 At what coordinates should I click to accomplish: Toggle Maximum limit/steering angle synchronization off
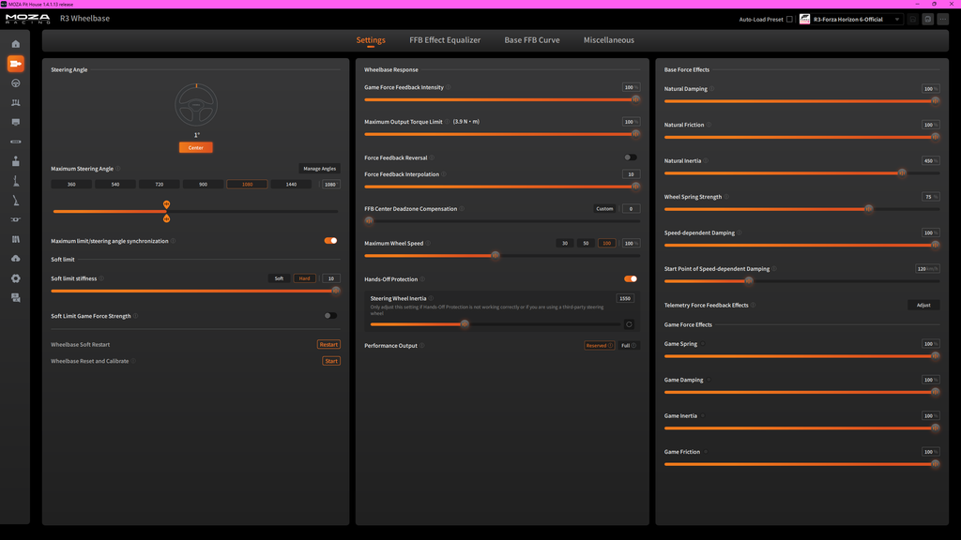pyautogui.click(x=331, y=241)
